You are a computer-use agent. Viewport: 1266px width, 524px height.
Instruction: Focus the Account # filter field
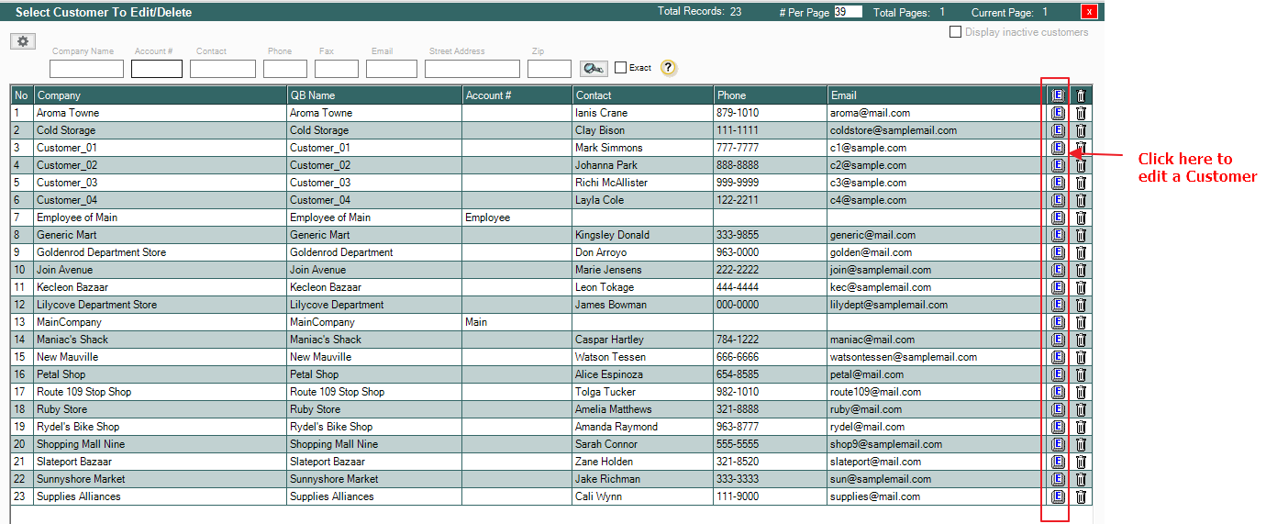click(157, 69)
